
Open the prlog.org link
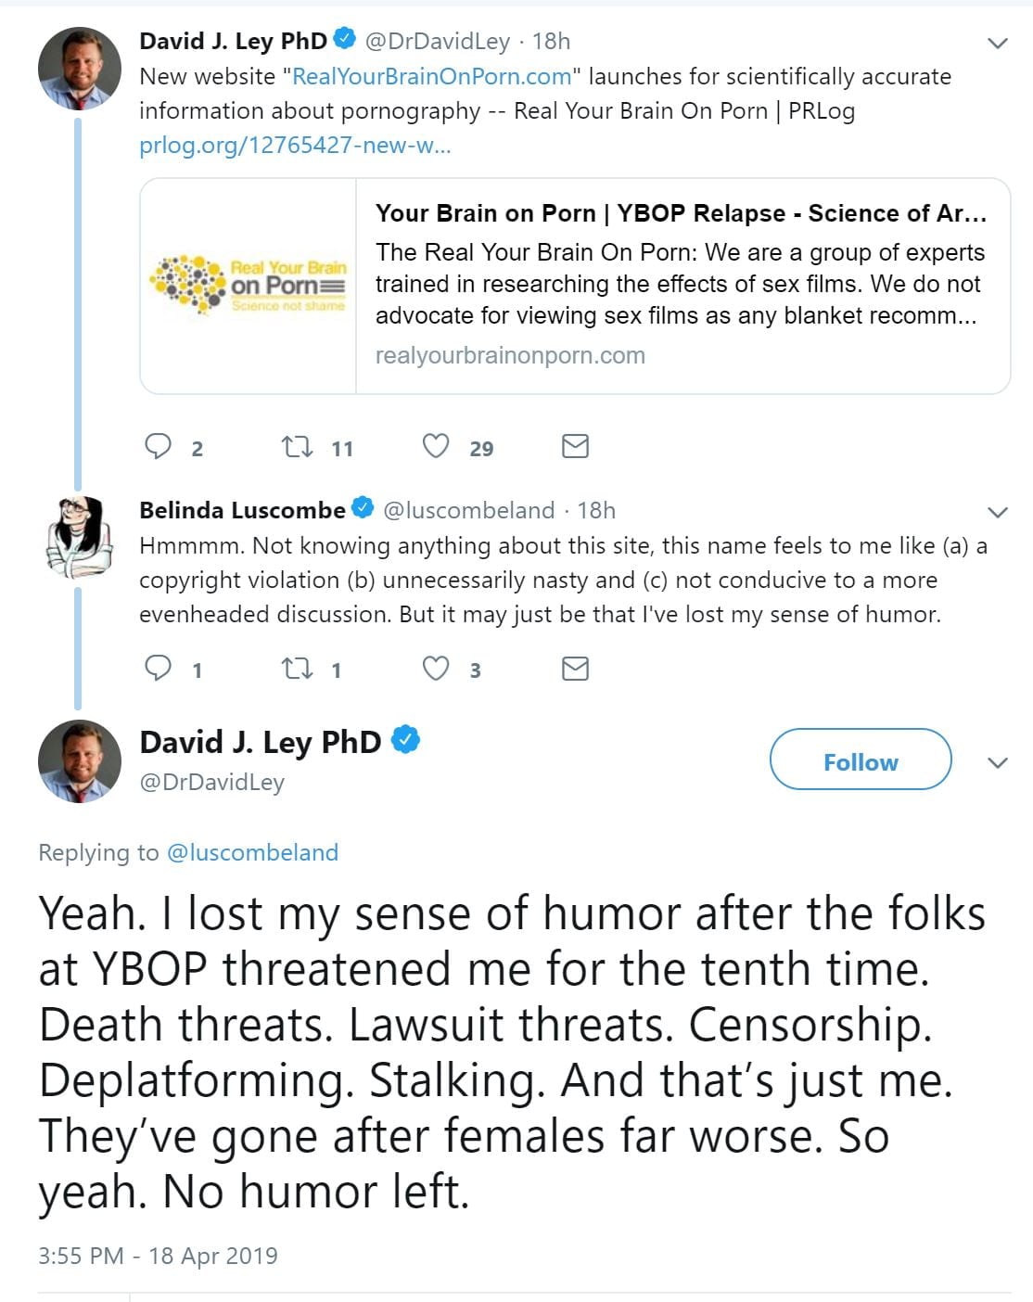(295, 146)
